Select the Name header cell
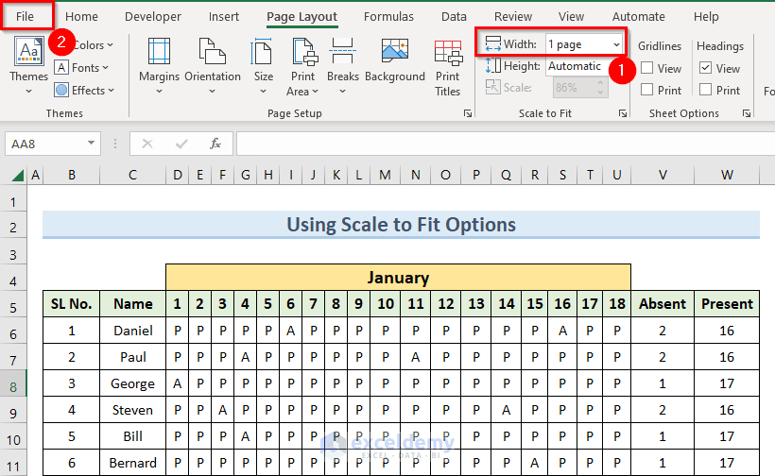The width and height of the screenshot is (775, 476). point(132,304)
